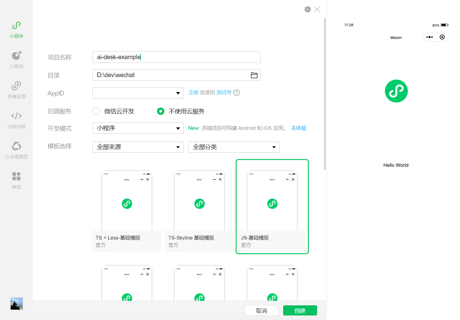Click the battery indicator in preview
460x320 pixels.
(444, 25)
